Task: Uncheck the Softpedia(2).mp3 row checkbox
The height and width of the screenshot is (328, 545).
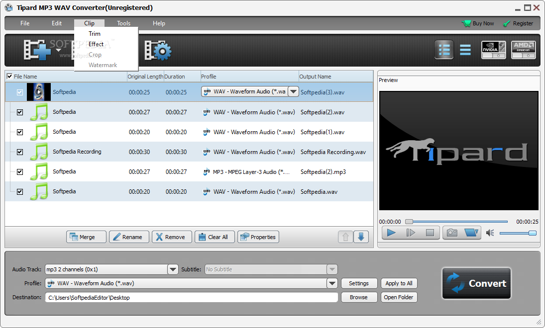Action: point(20,172)
